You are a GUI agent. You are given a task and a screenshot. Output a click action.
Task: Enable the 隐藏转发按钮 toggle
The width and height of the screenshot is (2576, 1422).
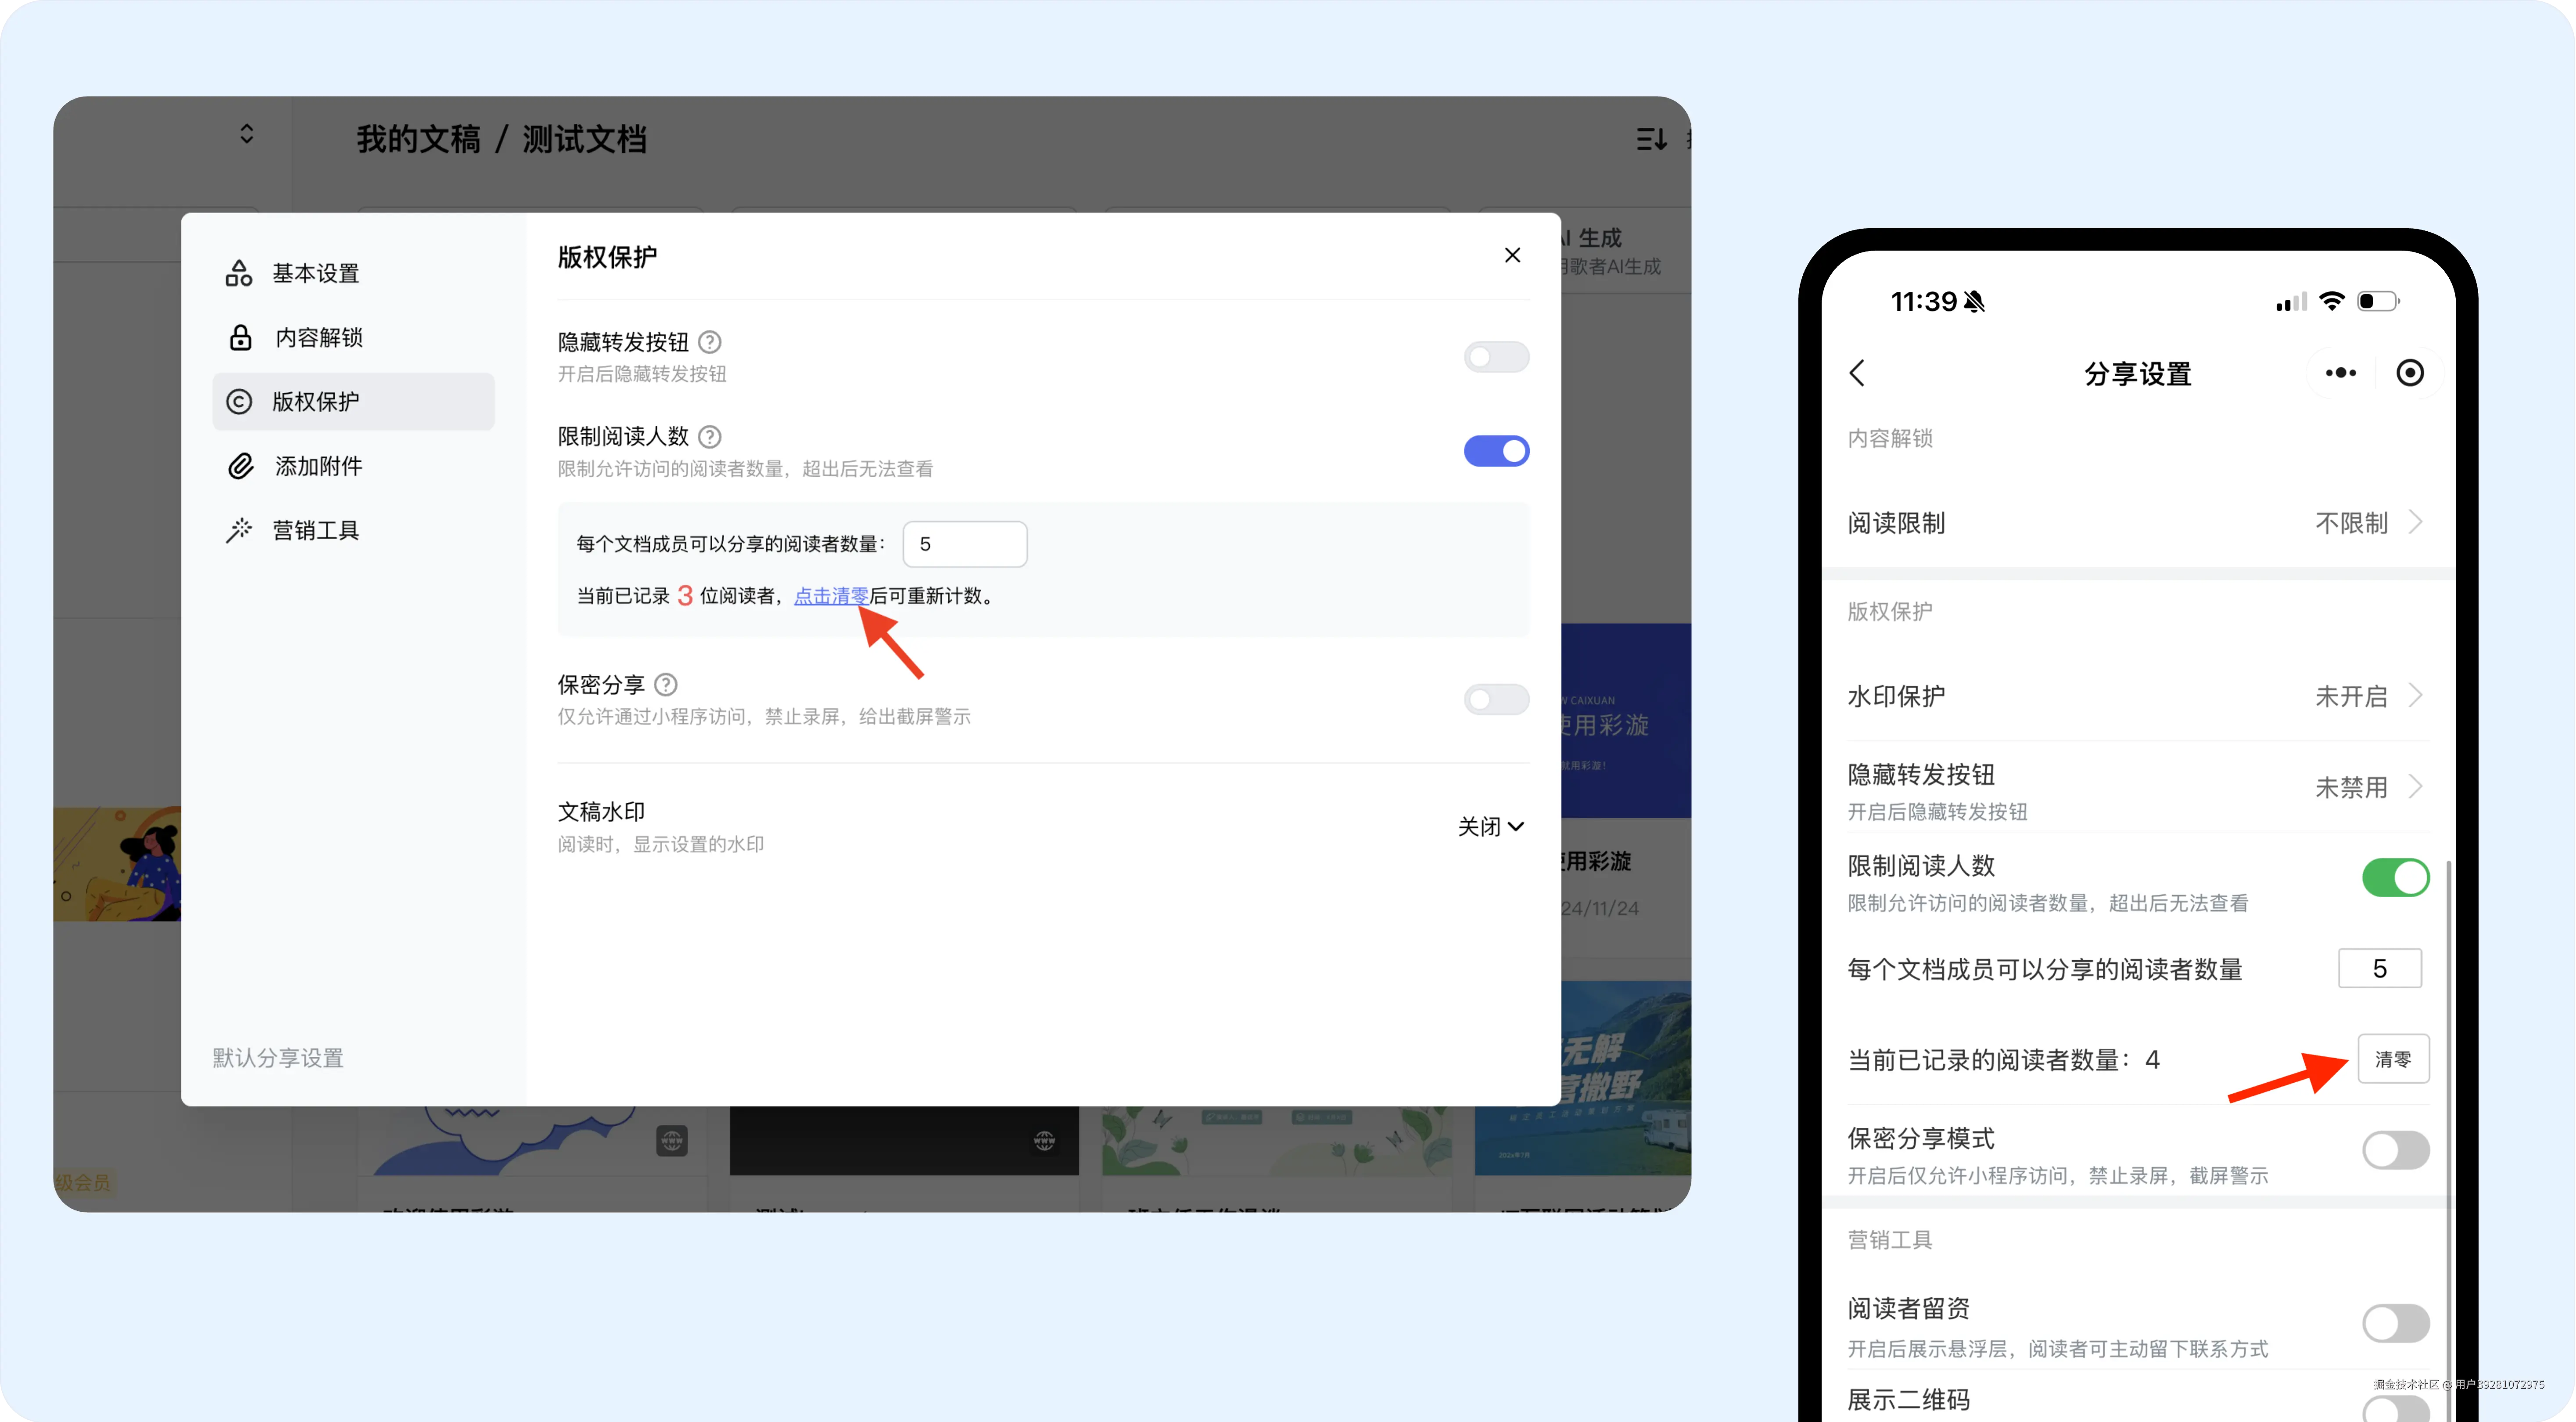[x=1496, y=357]
